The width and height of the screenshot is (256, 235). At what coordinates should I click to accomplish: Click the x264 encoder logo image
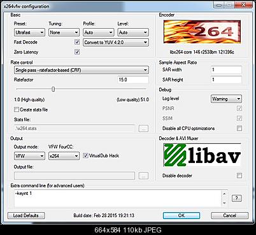tap(202, 32)
